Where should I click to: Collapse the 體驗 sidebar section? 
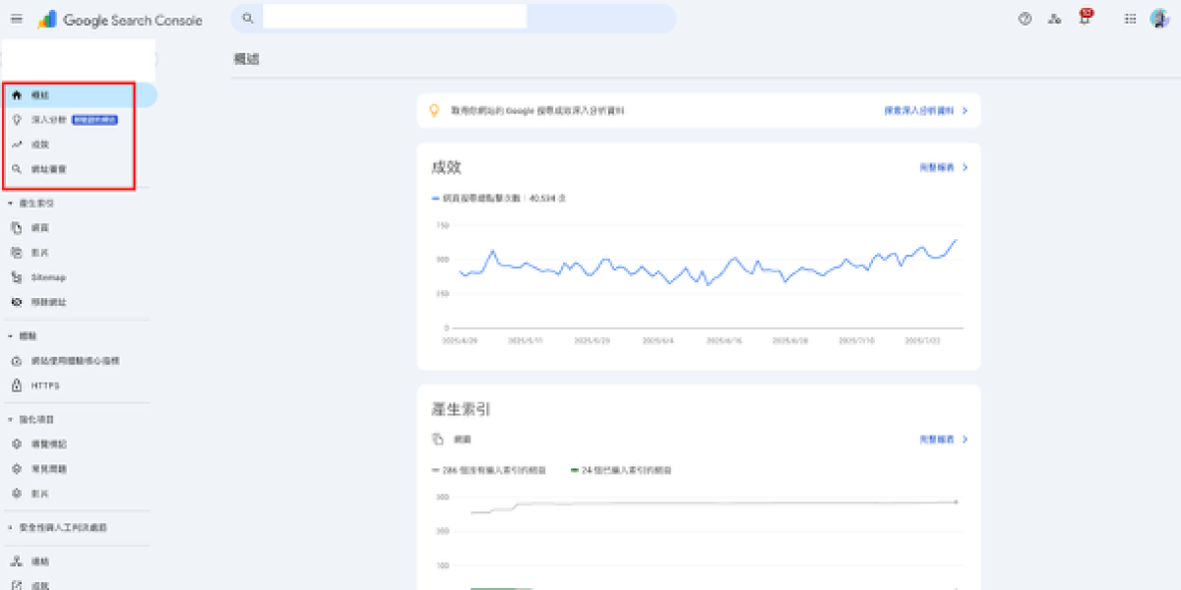(x=10, y=336)
